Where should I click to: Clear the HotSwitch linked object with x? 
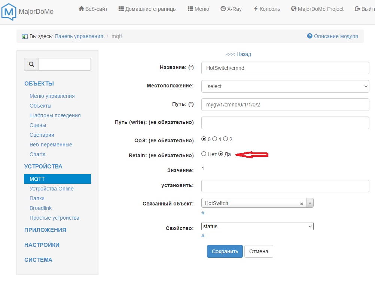pyautogui.click(x=301, y=204)
